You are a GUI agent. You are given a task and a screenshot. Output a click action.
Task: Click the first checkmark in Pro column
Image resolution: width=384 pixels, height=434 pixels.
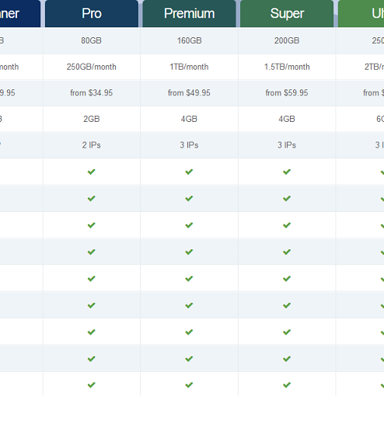point(92,172)
